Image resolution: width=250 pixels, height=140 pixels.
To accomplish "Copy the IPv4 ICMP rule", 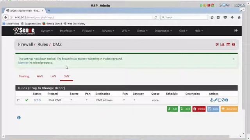I will pyautogui.click(x=220, y=100).
